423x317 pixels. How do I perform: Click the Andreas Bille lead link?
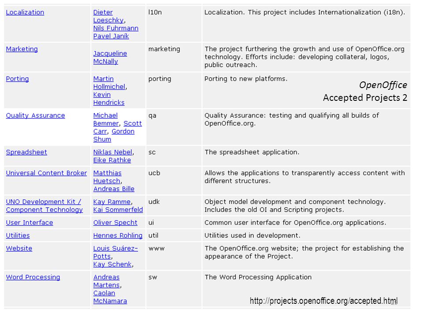click(114, 189)
